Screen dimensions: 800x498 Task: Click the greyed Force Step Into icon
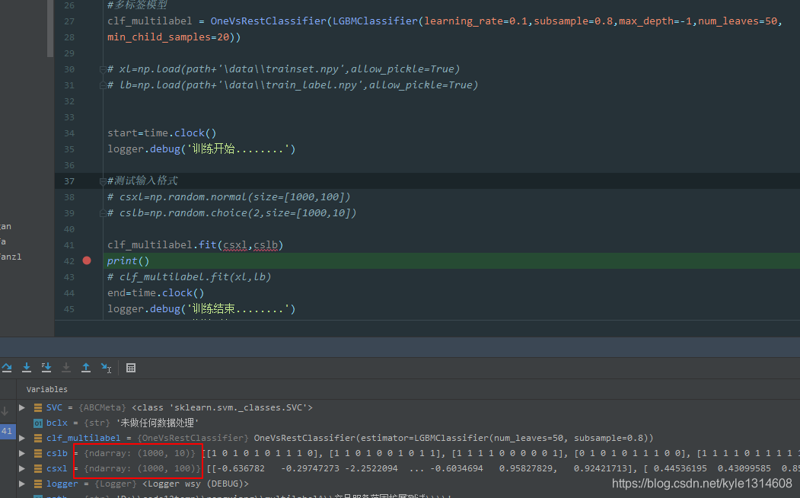[x=66, y=367]
